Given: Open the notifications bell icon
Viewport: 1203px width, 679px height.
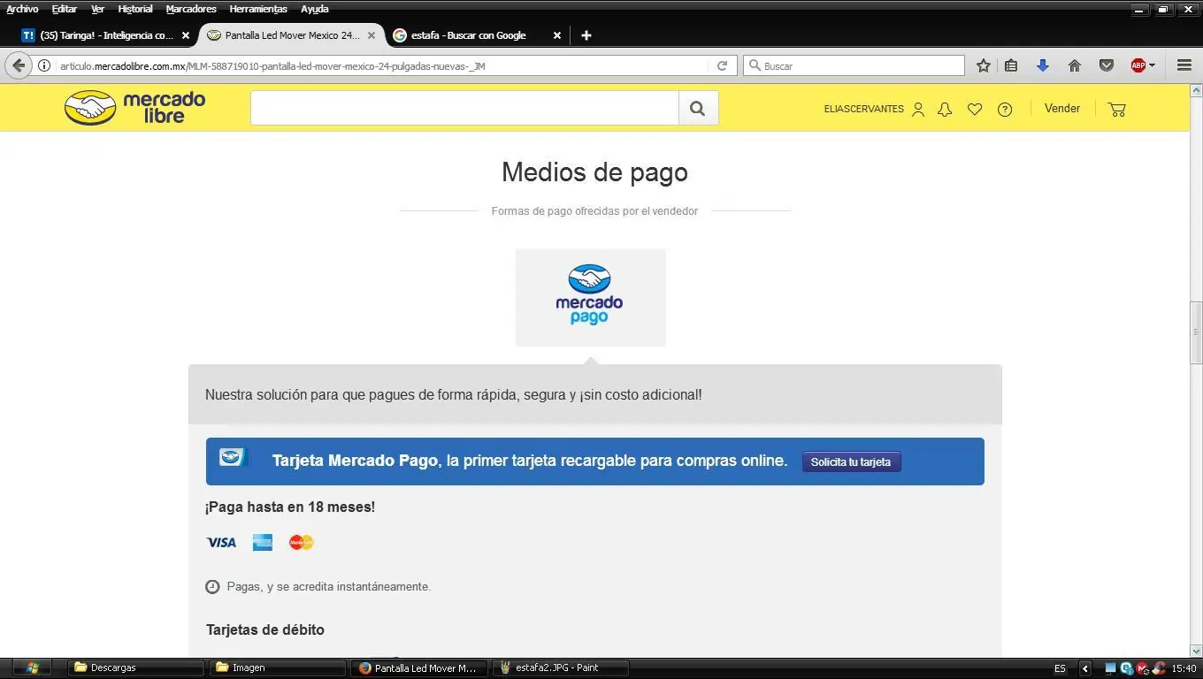Looking at the screenshot, I should click(x=945, y=109).
